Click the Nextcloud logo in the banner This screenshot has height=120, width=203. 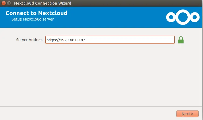click(183, 17)
